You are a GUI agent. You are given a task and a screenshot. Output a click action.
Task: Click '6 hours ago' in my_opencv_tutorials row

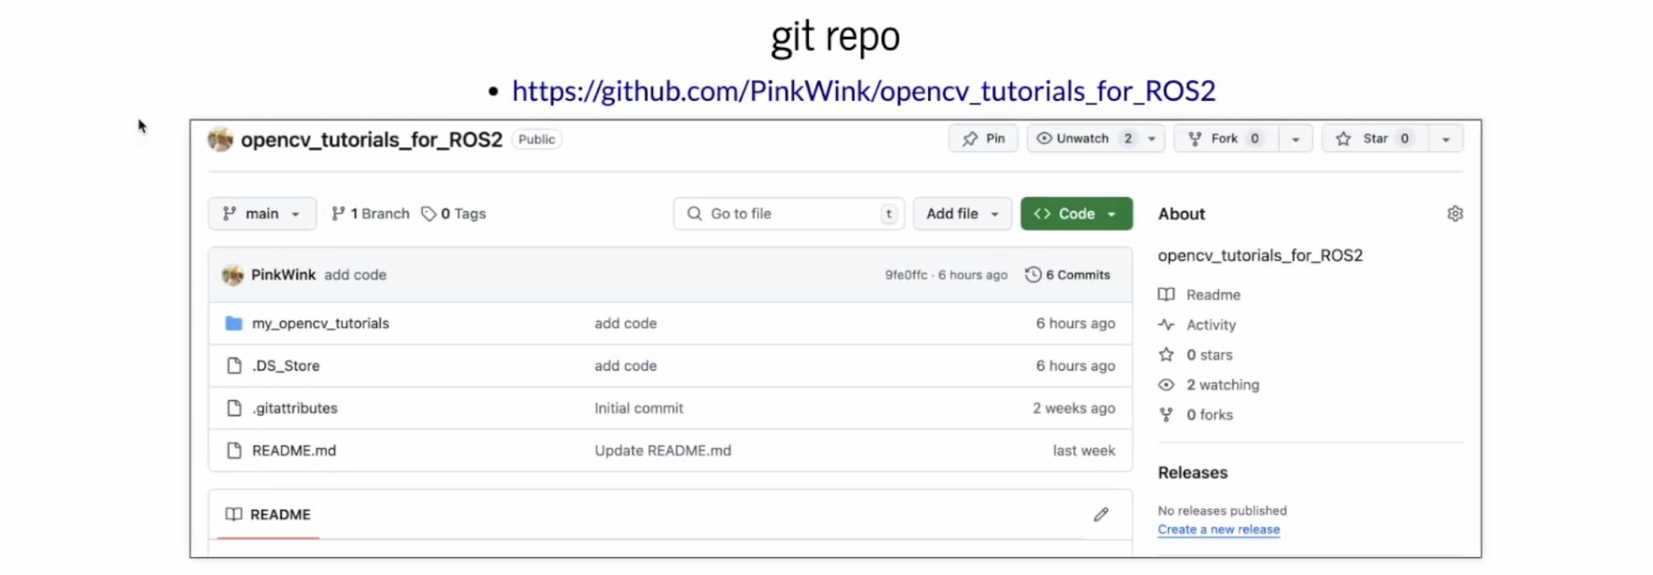1076,323
